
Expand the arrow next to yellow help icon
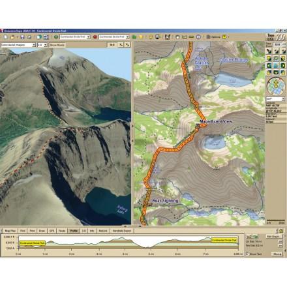tap(228, 37)
